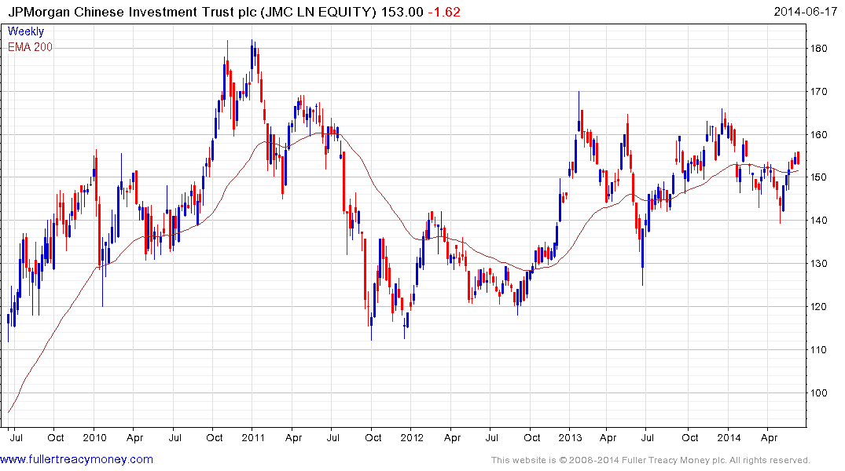845x471 pixels.
Task: Click the 150 price axis label
Action: pyautogui.click(x=818, y=177)
